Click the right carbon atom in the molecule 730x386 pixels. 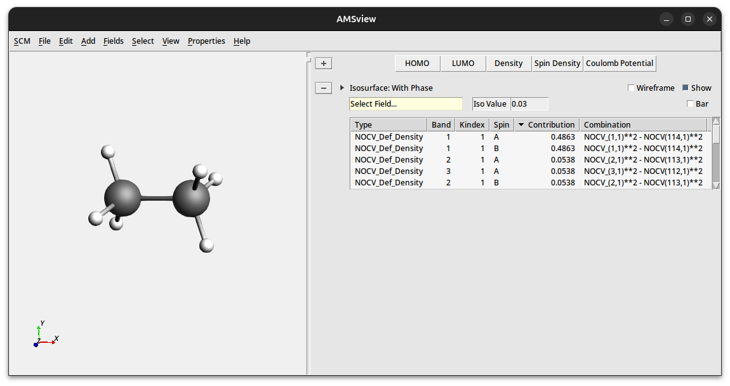[191, 198]
